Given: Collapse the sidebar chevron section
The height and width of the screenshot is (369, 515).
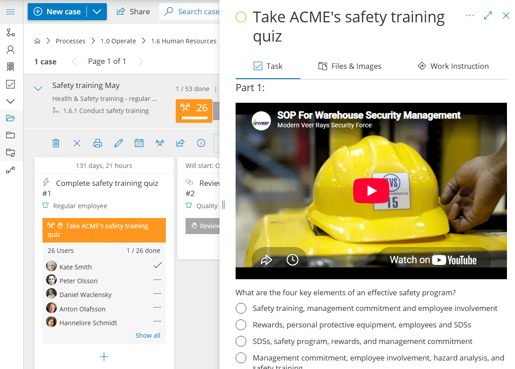Looking at the screenshot, I should pos(11,101).
